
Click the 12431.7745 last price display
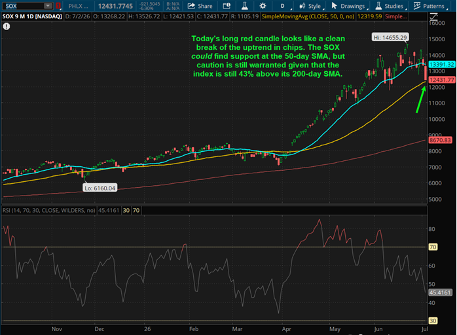115,6
